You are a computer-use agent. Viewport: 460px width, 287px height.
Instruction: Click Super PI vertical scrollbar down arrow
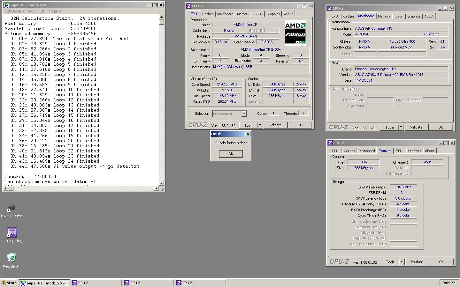point(161,183)
